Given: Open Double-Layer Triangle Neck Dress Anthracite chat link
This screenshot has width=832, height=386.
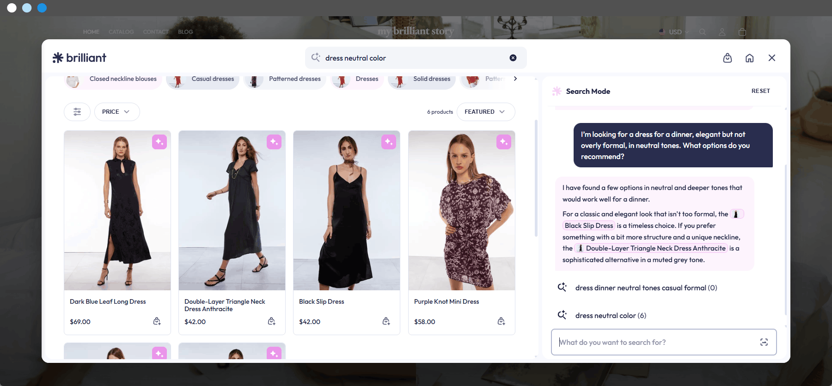Looking at the screenshot, I should (652, 248).
